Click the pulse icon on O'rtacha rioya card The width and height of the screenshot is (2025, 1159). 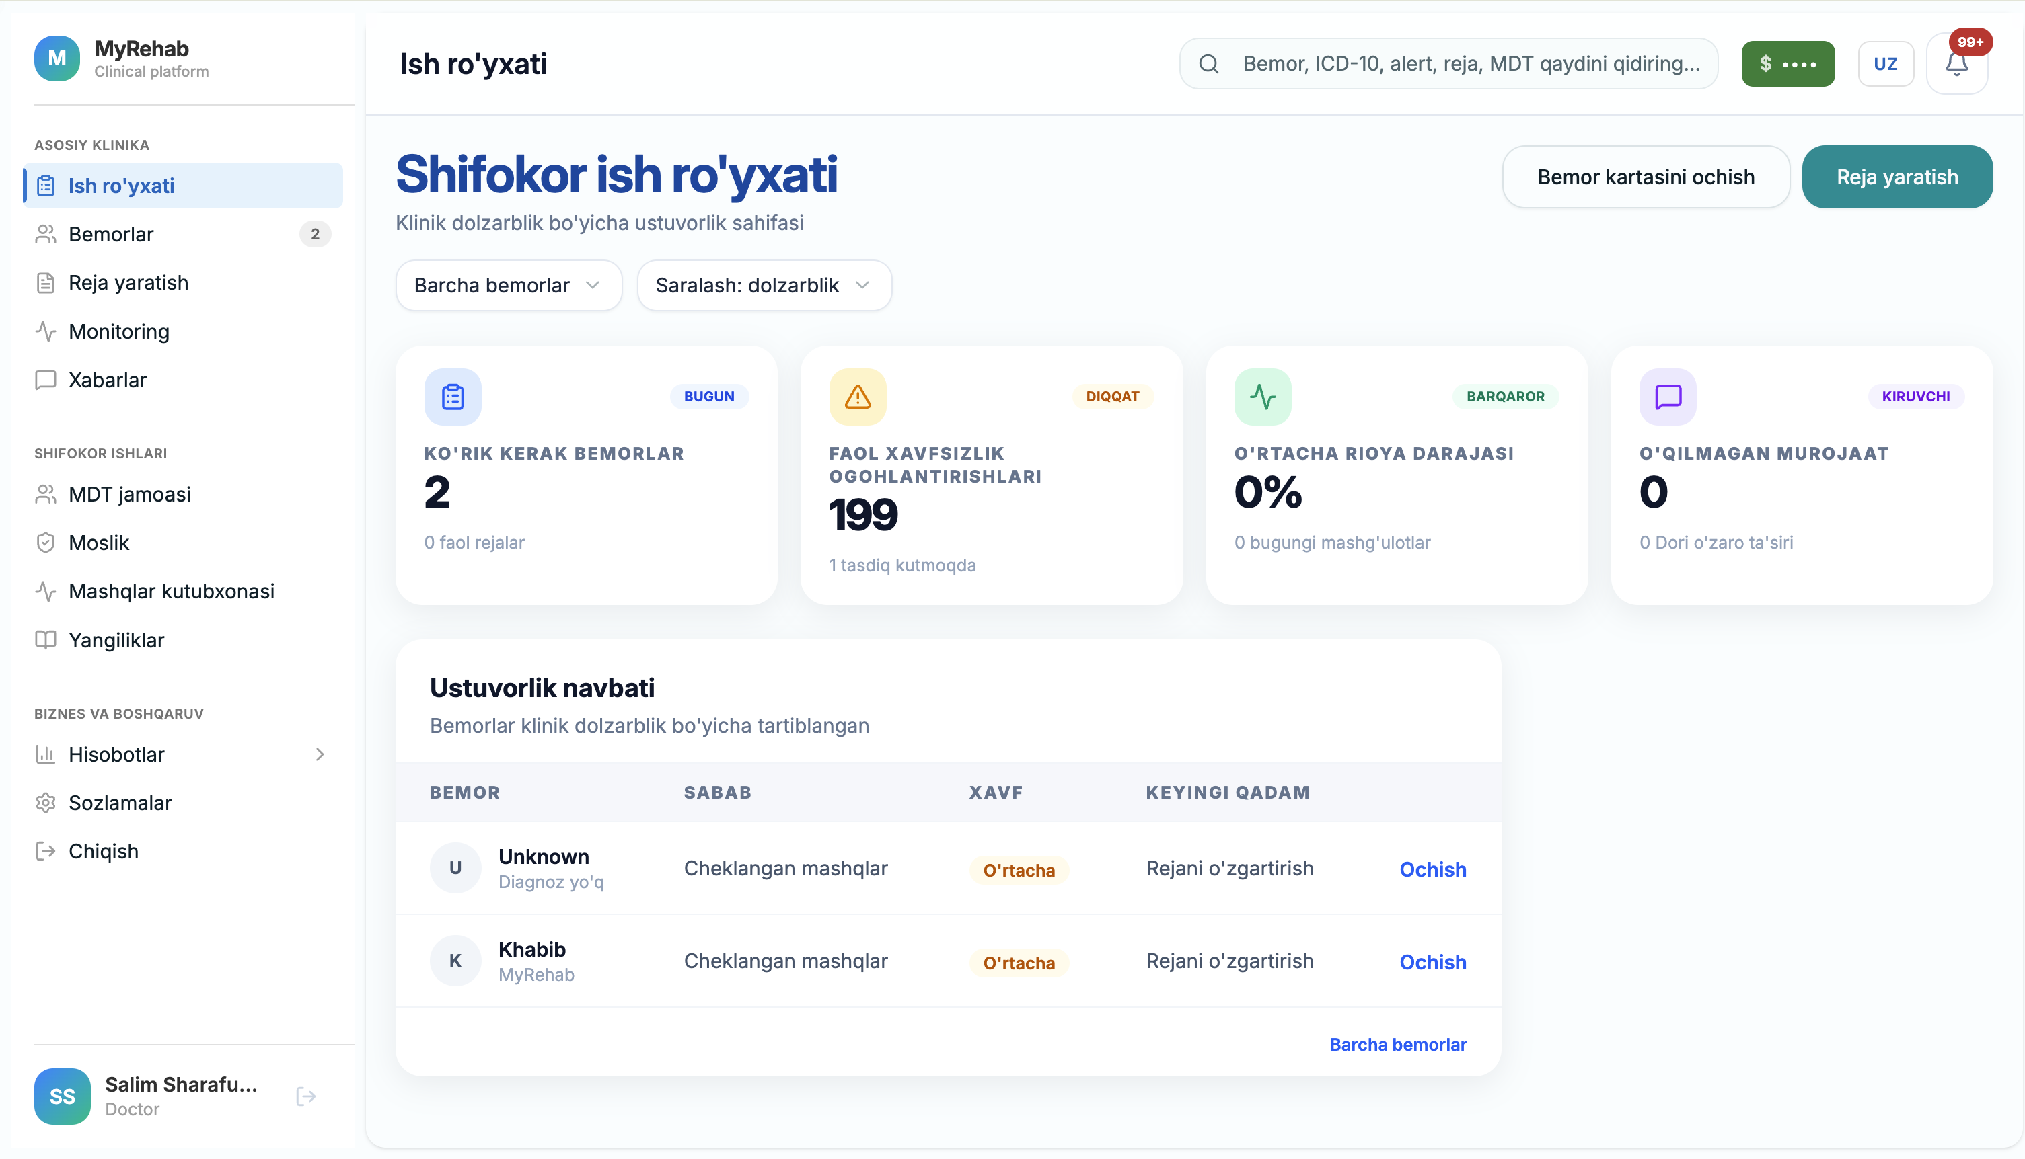pyautogui.click(x=1263, y=397)
